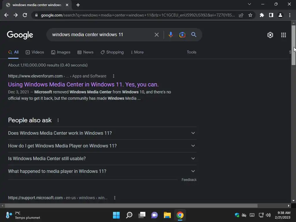Click the horizontal scrollbar thumb
Screen dimensions: 296x222
point(131,206)
